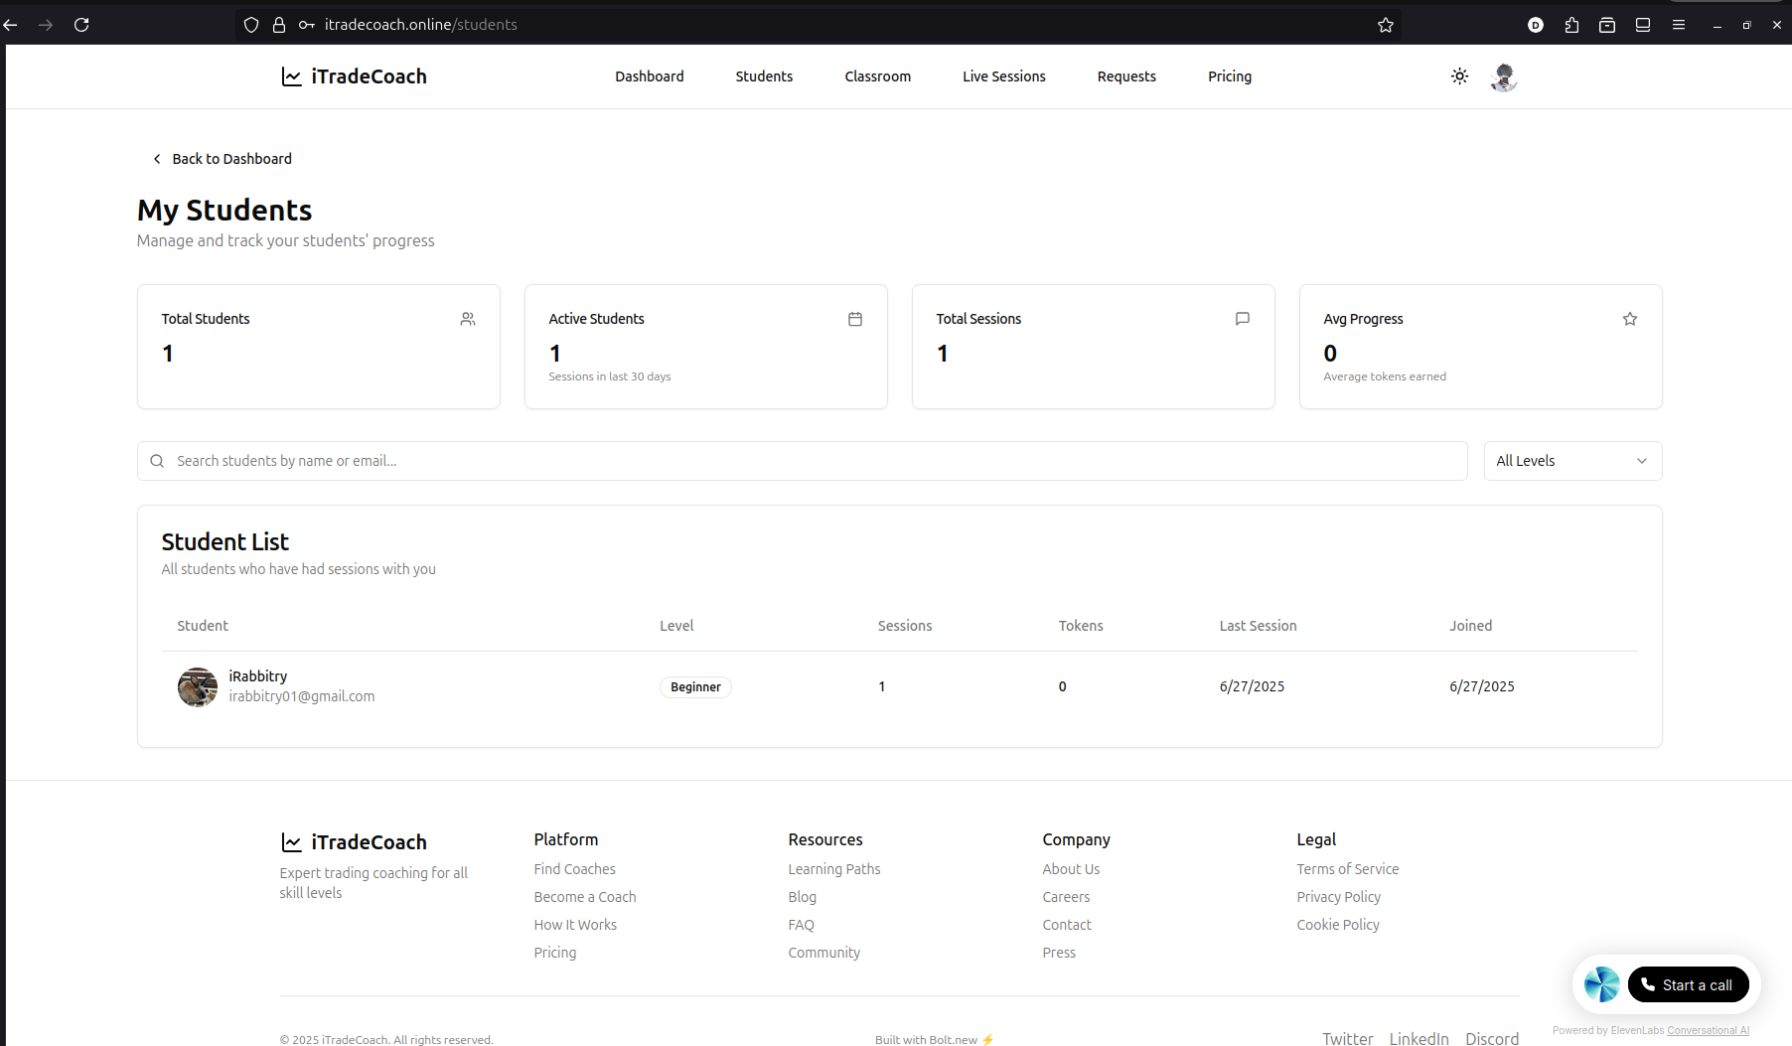This screenshot has height=1046, width=1792.
Task: Click the Careers footer link
Action: point(1066,897)
